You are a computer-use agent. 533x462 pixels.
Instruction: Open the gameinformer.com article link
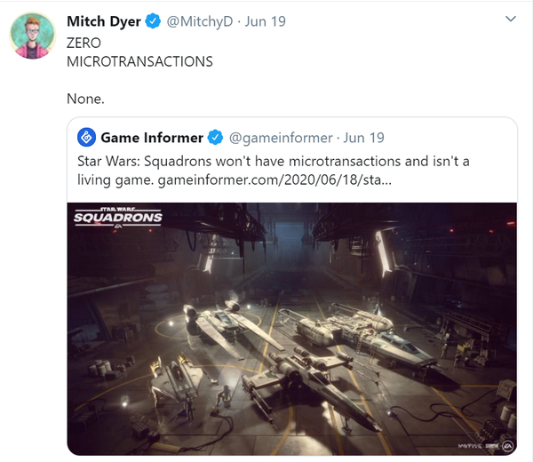(274, 179)
